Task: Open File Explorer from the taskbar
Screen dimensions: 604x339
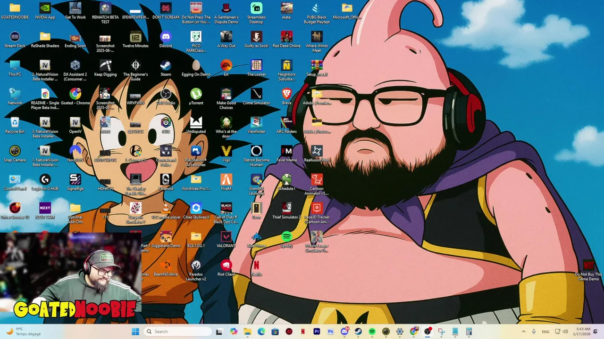Action: pos(247,331)
